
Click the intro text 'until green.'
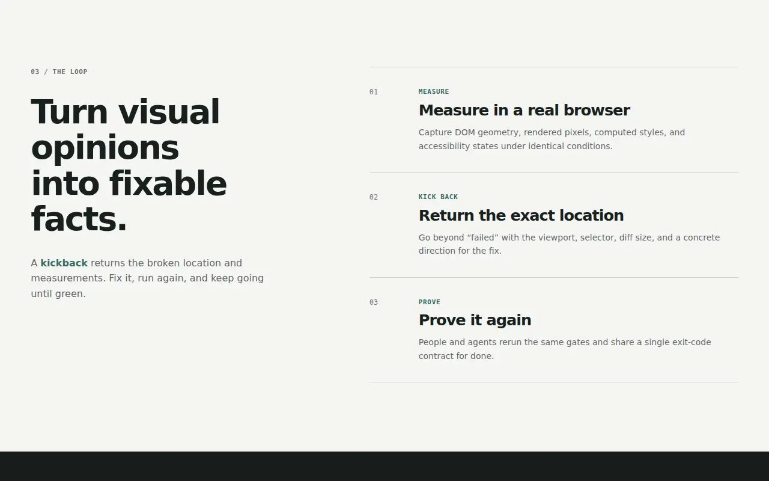(x=58, y=293)
